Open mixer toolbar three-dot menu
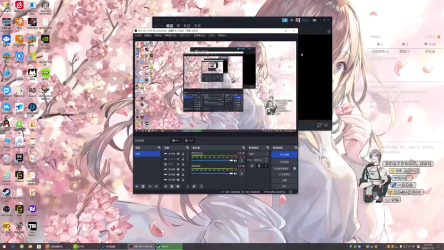 click(201, 187)
